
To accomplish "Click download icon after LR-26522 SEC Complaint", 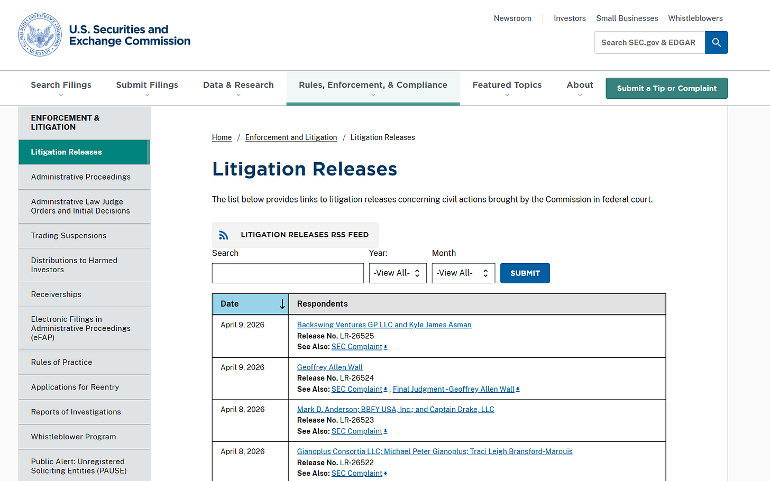I will (386, 474).
